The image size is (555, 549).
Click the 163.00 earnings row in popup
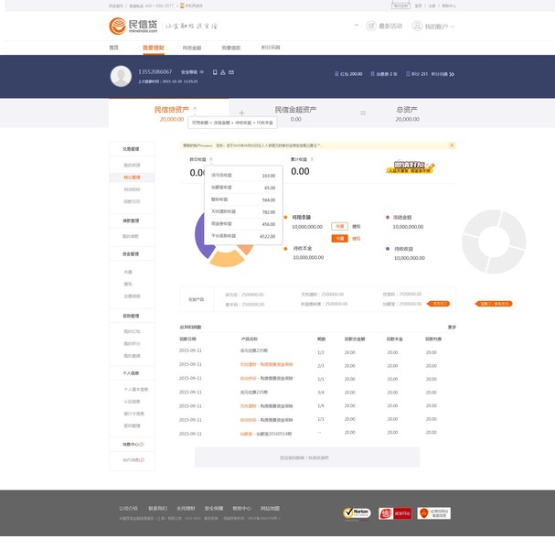pyautogui.click(x=243, y=176)
